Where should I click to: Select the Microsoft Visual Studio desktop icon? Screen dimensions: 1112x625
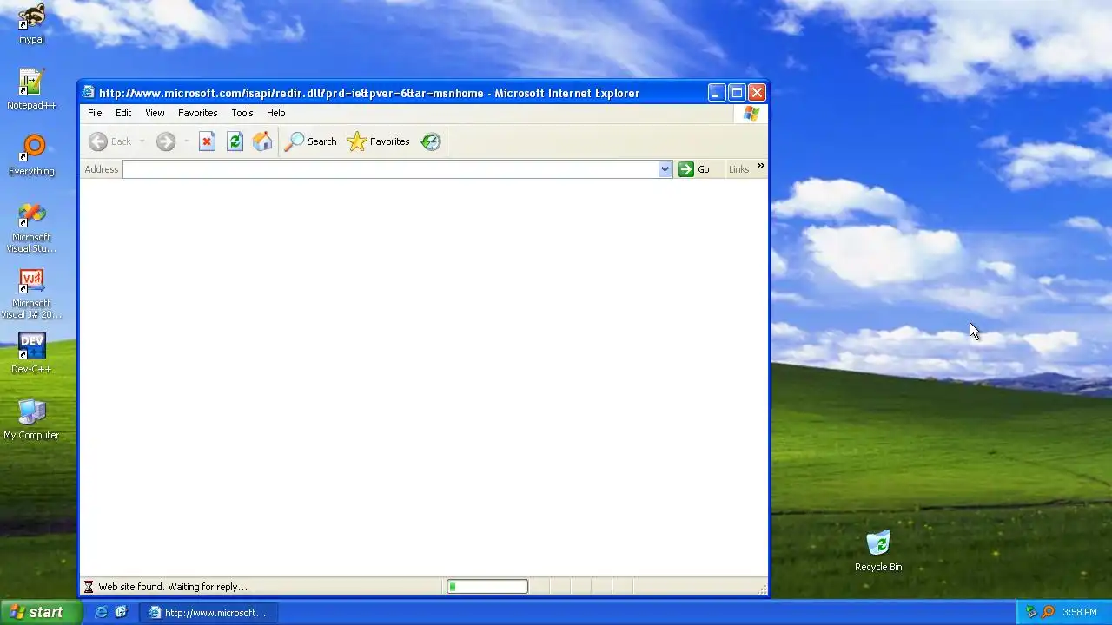point(31,227)
